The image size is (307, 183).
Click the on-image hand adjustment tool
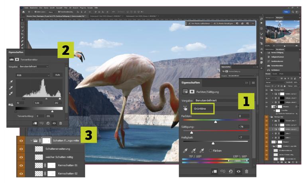tap(185, 108)
